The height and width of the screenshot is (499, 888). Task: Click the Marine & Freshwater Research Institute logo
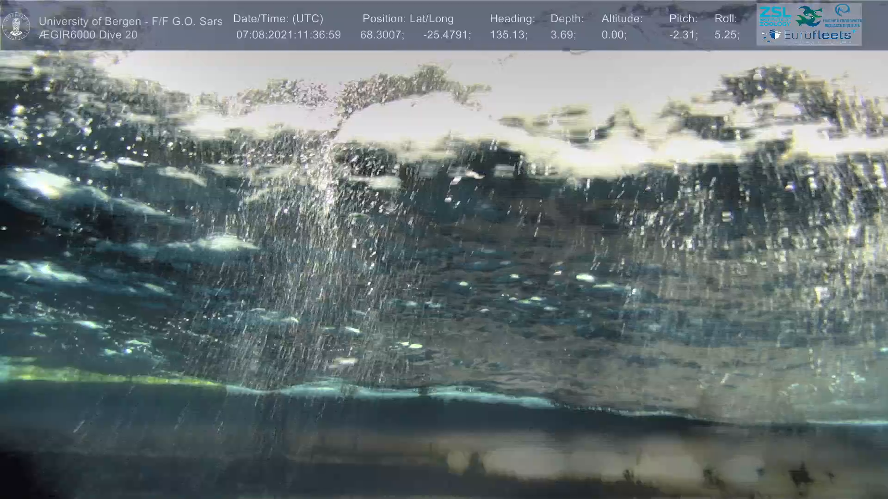click(843, 15)
